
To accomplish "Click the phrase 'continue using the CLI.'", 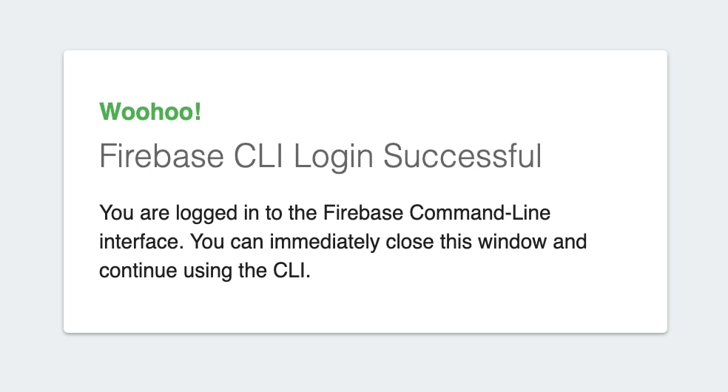I will click(x=206, y=271).
